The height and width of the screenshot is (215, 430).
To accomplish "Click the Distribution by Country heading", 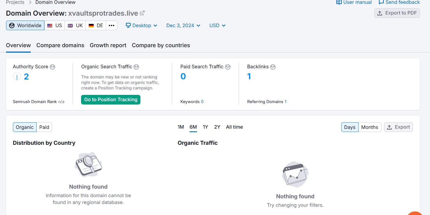I will coord(44,143).
